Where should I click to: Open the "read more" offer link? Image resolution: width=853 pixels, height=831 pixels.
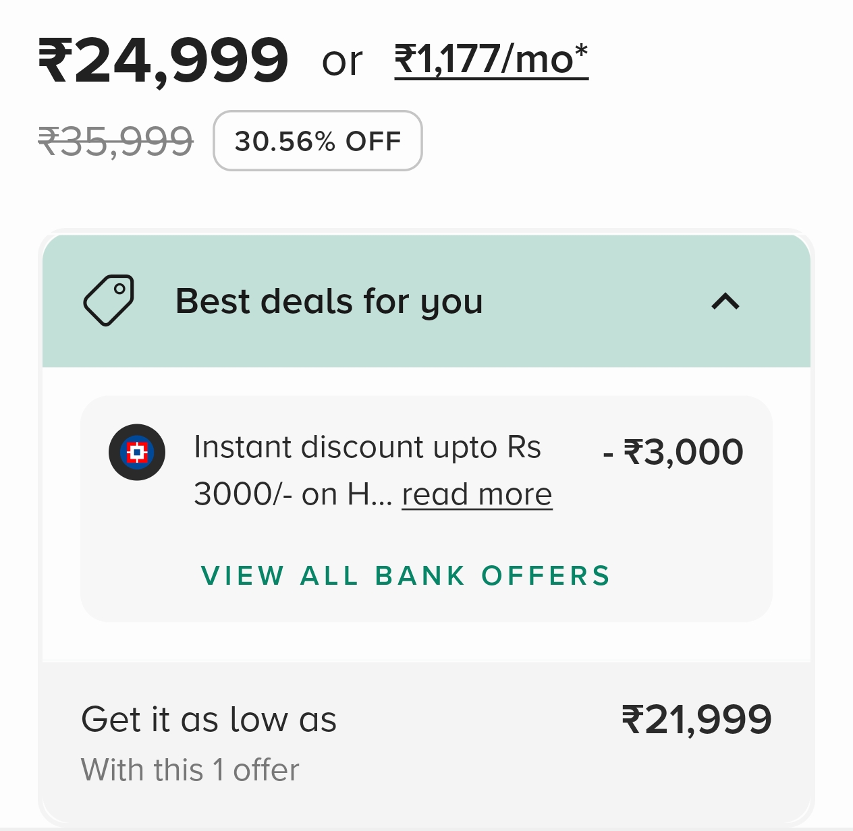tap(477, 494)
